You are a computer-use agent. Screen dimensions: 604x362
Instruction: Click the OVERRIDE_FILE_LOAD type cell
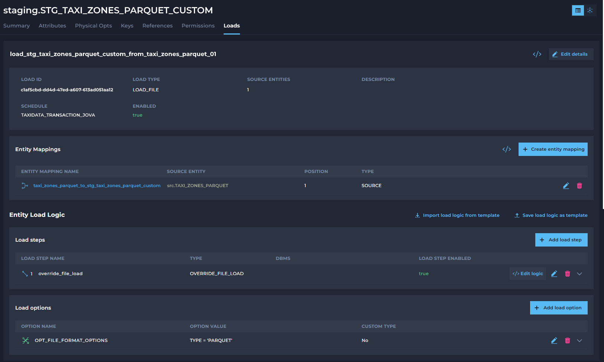(x=217, y=274)
